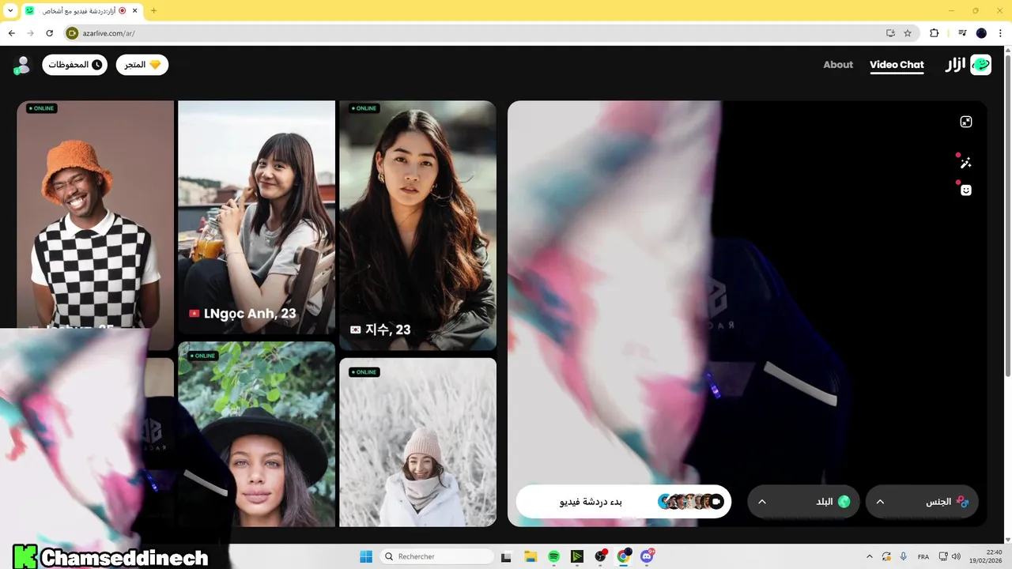Open the network icon in system tray
This screenshot has height=569, width=1012.
943,556
